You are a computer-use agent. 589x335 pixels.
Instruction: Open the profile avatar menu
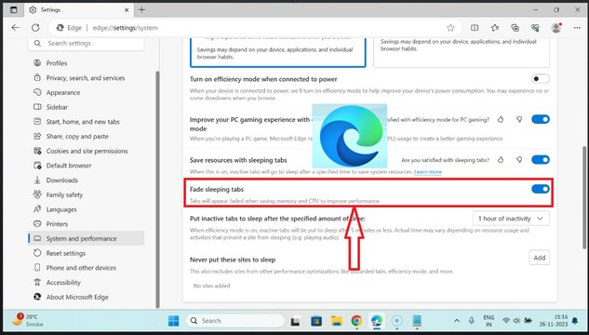[556, 27]
